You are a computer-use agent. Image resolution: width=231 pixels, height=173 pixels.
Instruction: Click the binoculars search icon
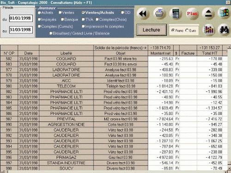[224, 30]
